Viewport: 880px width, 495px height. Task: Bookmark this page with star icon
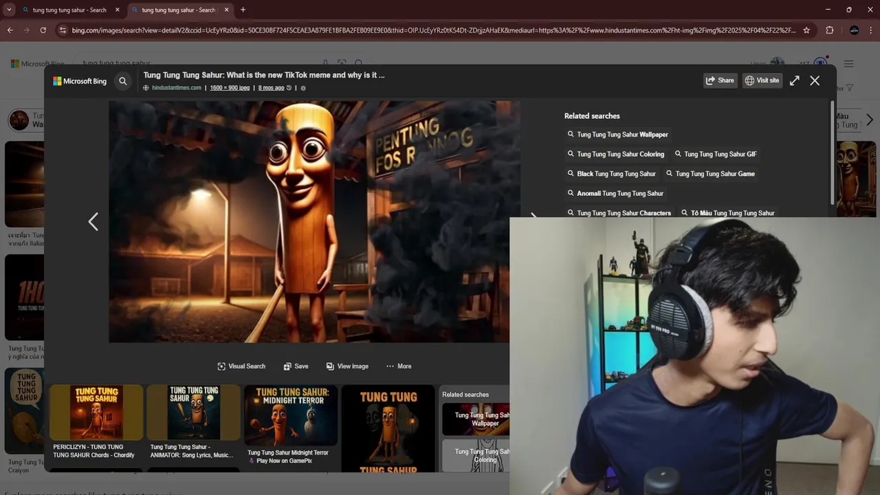coord(806,30)
